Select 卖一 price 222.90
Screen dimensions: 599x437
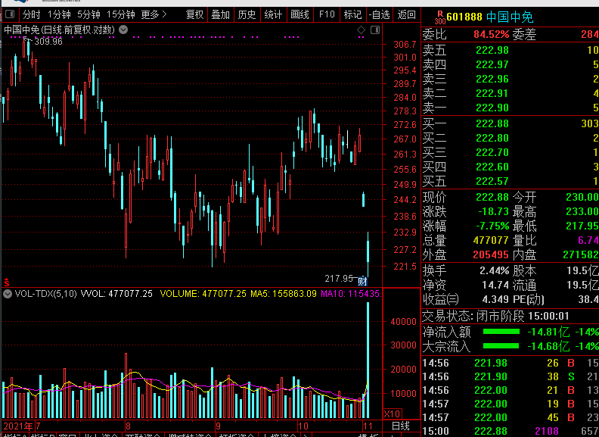pos(492,108)
